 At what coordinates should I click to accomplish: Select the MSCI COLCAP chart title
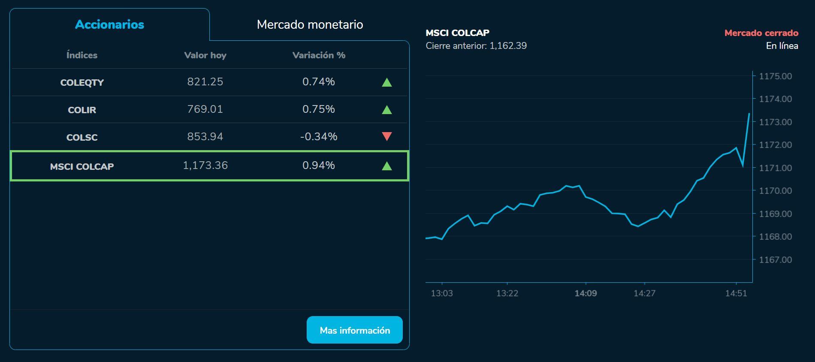457,32
